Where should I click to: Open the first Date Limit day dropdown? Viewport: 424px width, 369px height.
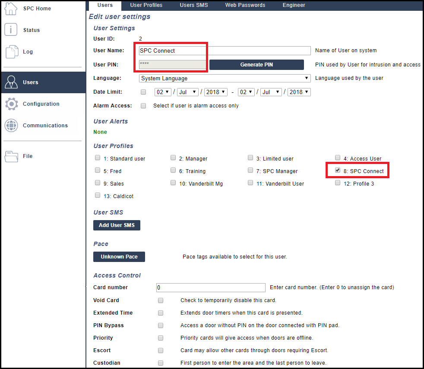coord(162,92)
